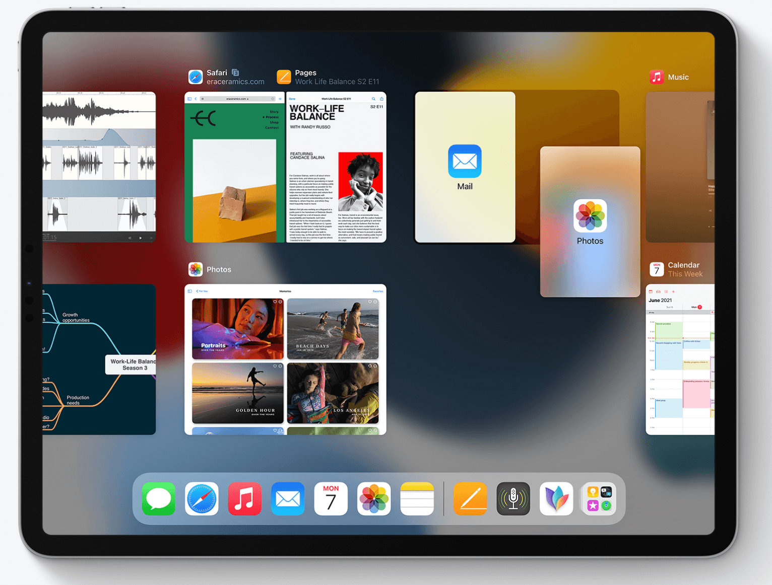Add a new tab in Safari window
772x585 pixels.
(x=280, y=99)
